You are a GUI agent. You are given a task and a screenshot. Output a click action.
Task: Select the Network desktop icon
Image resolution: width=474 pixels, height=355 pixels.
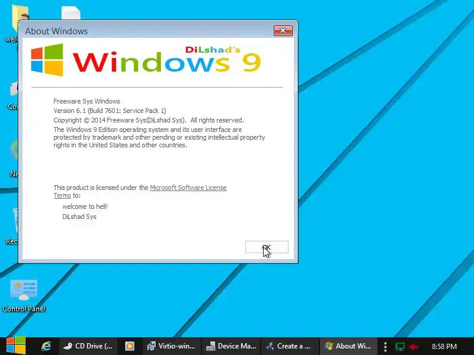pos(13,159)
